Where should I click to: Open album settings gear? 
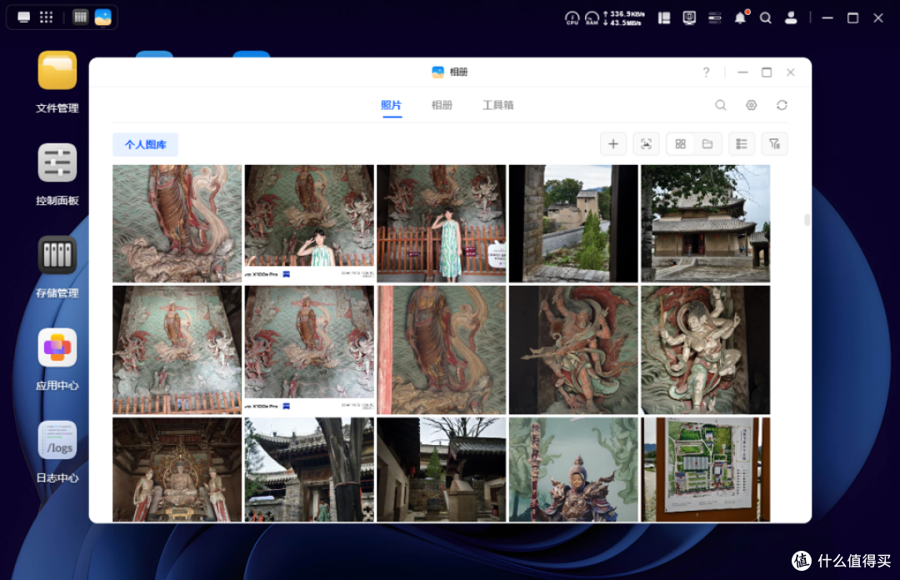click(752, 105)
